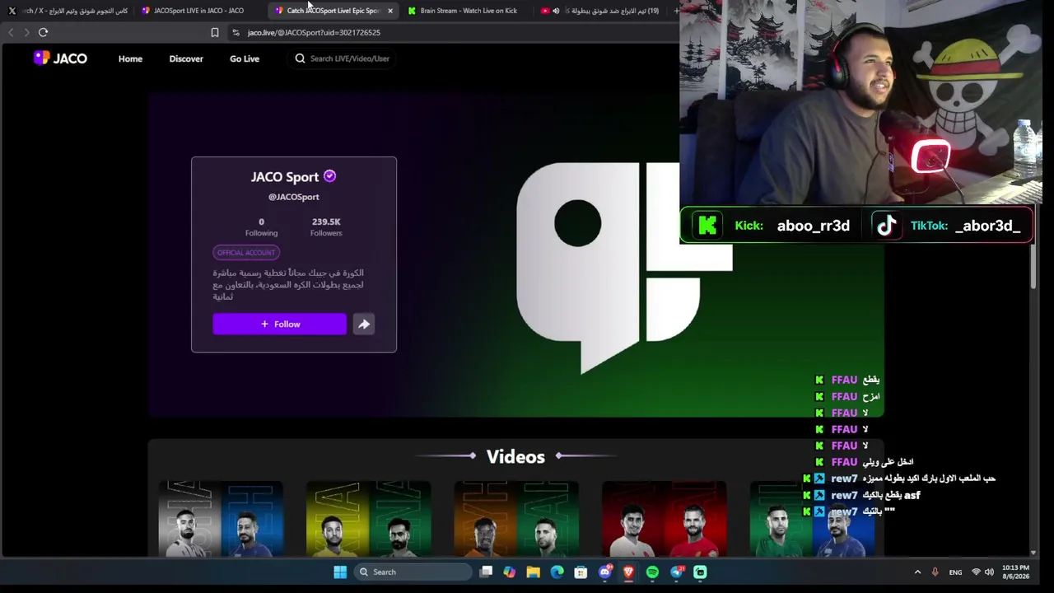1054x593 pixels.
Task: Open the first video thumbnail under Videos
Action: 221,520
